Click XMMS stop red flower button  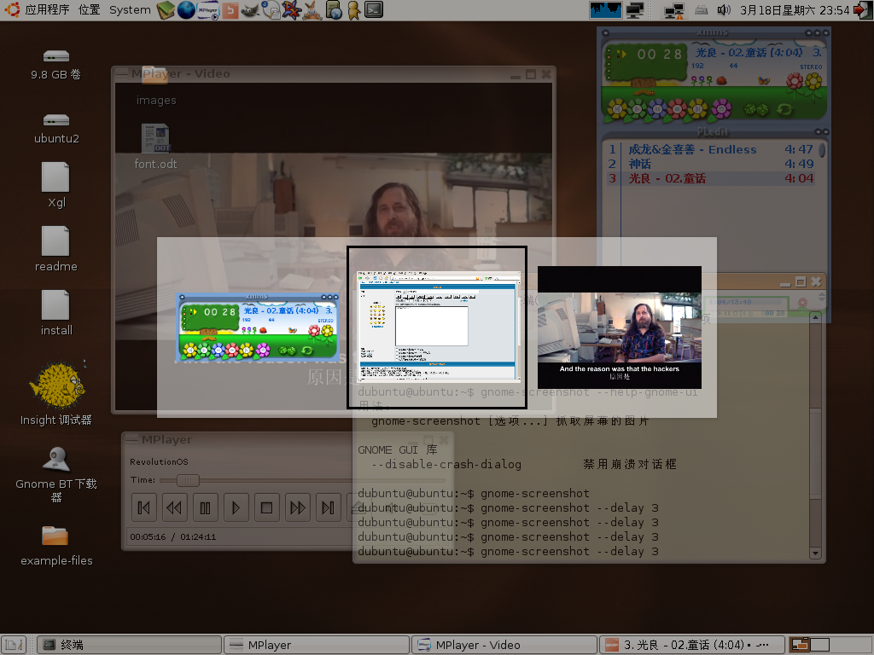[677, 108]
